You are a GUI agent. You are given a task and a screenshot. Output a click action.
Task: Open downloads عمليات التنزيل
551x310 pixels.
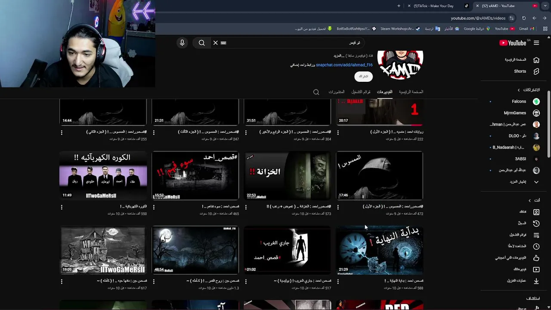[524, 281]
